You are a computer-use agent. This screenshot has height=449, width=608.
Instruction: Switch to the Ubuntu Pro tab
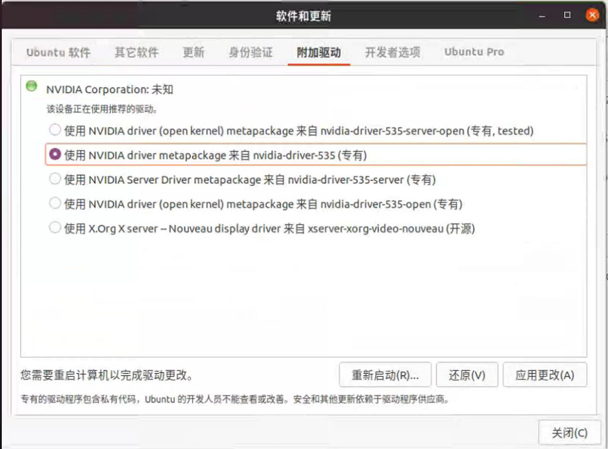(474, 52)
